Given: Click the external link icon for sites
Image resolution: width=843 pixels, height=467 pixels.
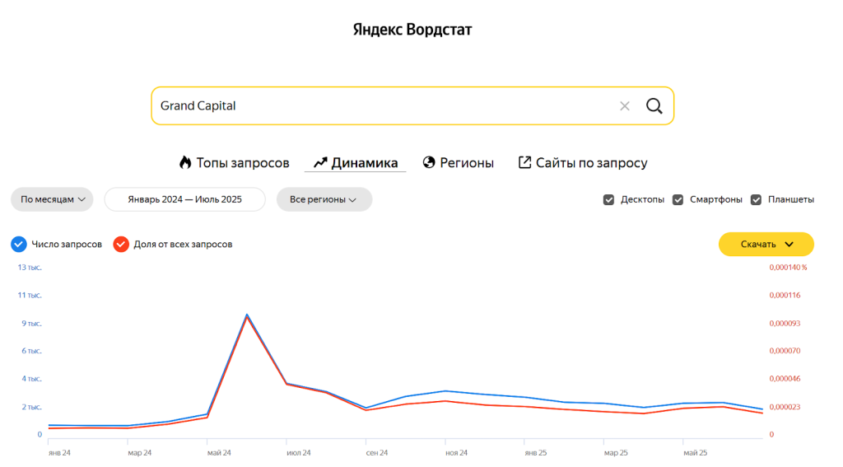Looking at the screenshot, I should tap(524, 162).
